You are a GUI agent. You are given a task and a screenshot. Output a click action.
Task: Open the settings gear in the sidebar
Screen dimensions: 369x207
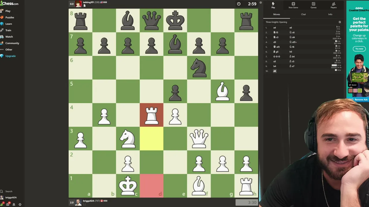20,204
